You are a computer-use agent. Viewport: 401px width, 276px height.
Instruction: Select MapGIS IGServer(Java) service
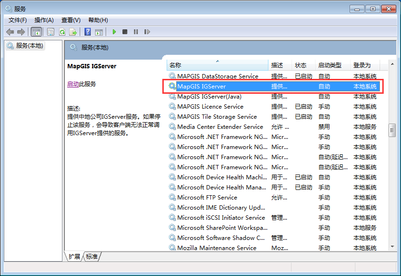pyautogui.click(x=273, y=97)
